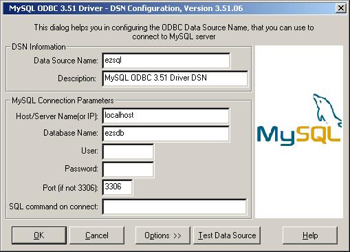The image size is (350, 252).
Task: Test the data source connection
Action: pyautogui.click(x=227, y=235)
